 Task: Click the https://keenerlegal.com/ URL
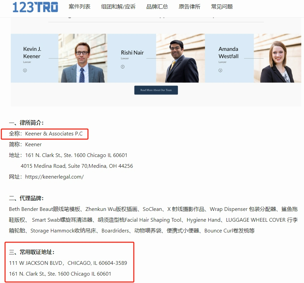point(55,177)
